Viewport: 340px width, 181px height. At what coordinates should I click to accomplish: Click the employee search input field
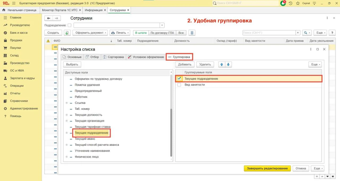(269, 33)
